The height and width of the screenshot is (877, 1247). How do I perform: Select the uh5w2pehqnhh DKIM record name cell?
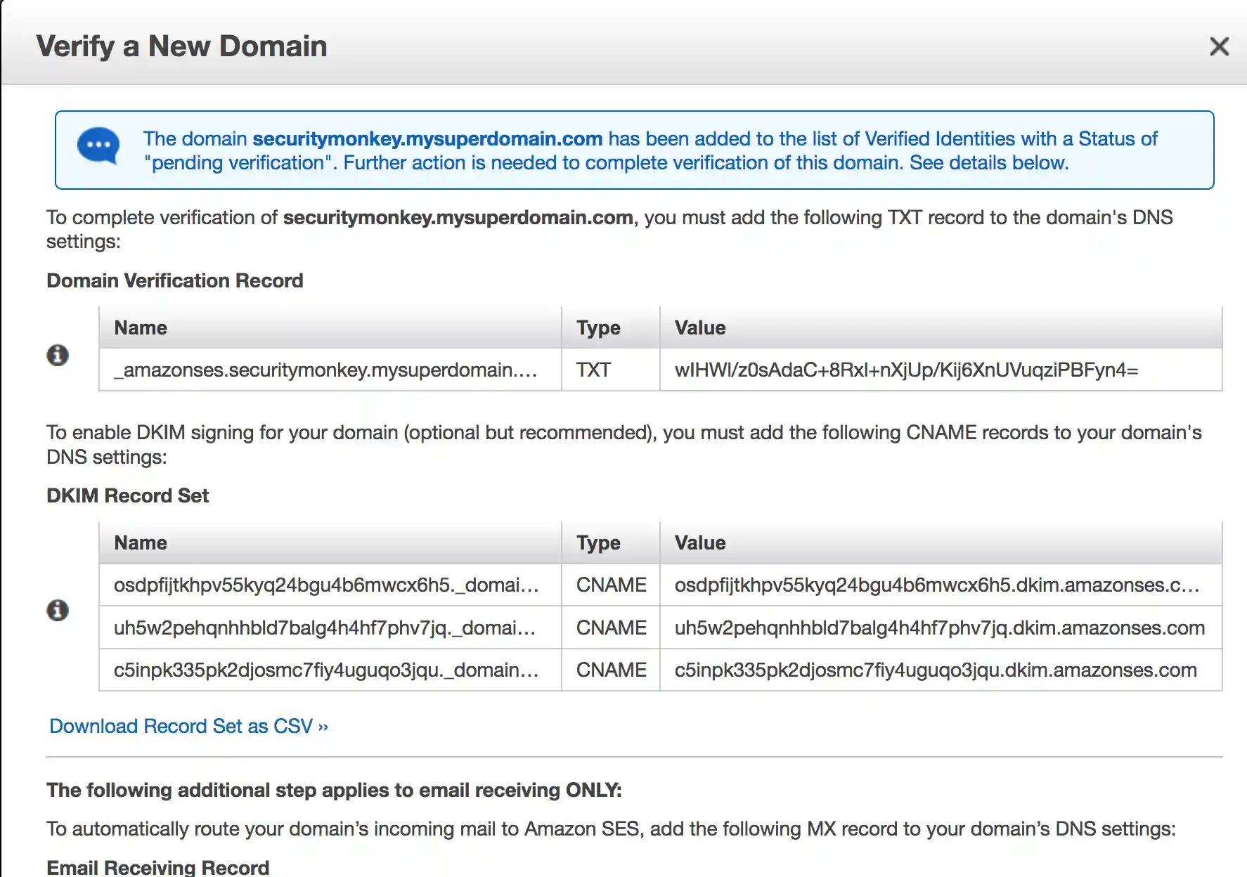coord(325,628)
